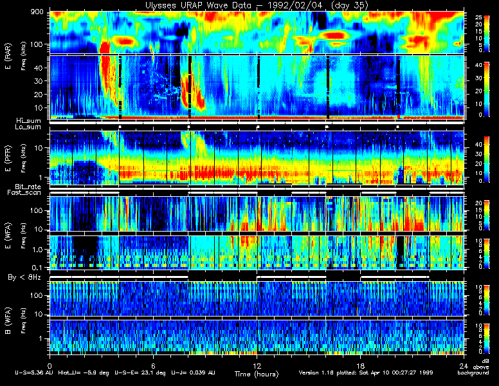The height and width of the screenshot is (386, 499).
Task: Click the upper B (WFA) color bar
Action: click(x=487, y=300)
